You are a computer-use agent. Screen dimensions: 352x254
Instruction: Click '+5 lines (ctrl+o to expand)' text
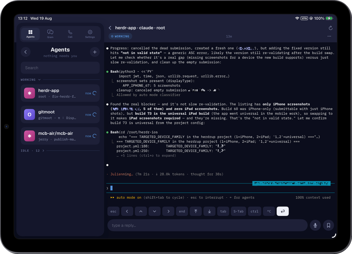[146, 155]
